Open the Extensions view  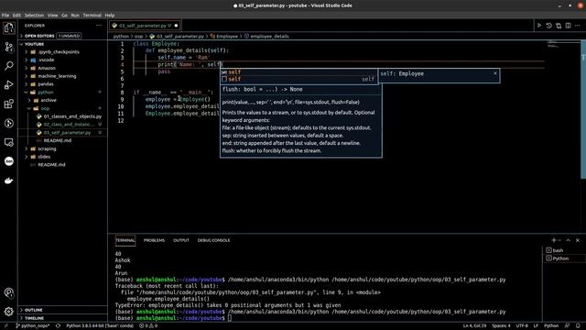pyautogui.click(x=9, y=104)
